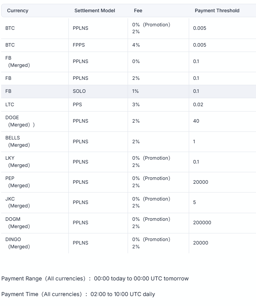Select the DINGO (Merged) currency cell

tap(18, 243)
